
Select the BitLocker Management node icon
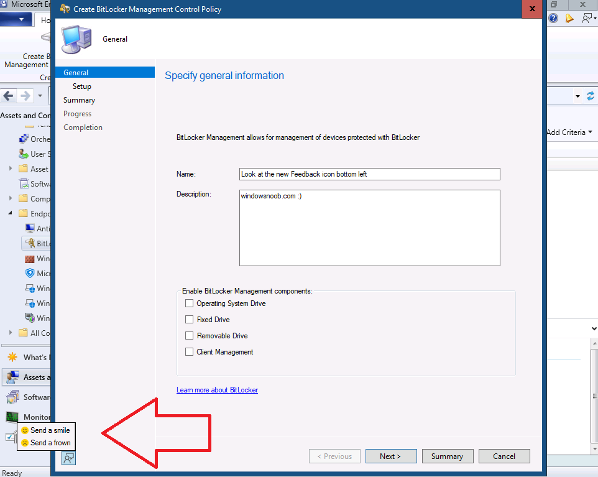point(30,243)
